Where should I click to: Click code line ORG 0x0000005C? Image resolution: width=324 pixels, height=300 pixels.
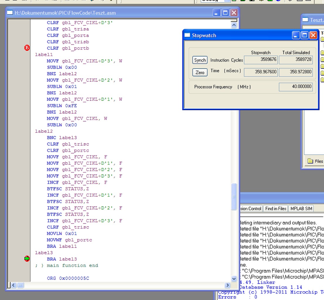(68, 278)
